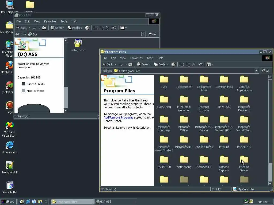Select the Outlook Express folder
Screen dimensions: 274x205
[224, 164]
